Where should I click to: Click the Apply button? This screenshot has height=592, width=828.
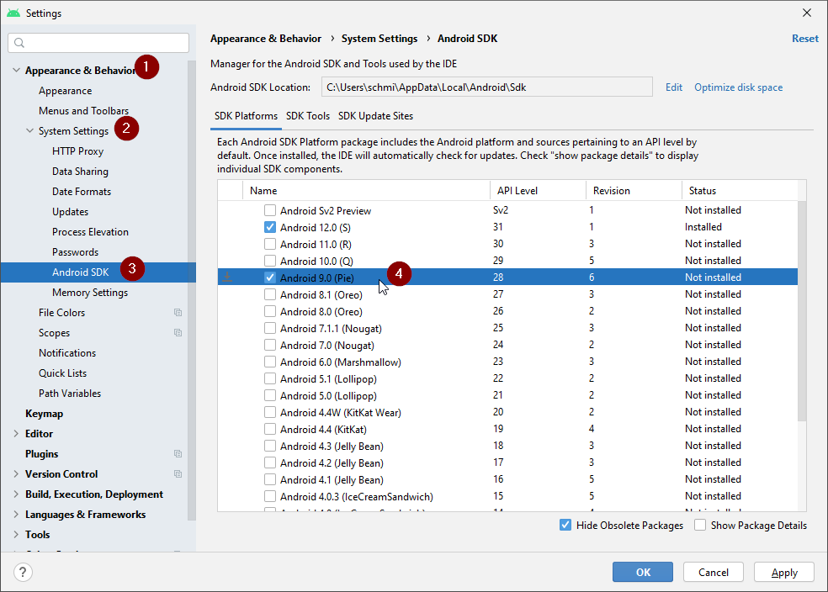coord(784,572)
